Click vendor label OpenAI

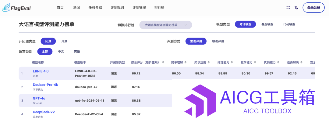(37, 103)
